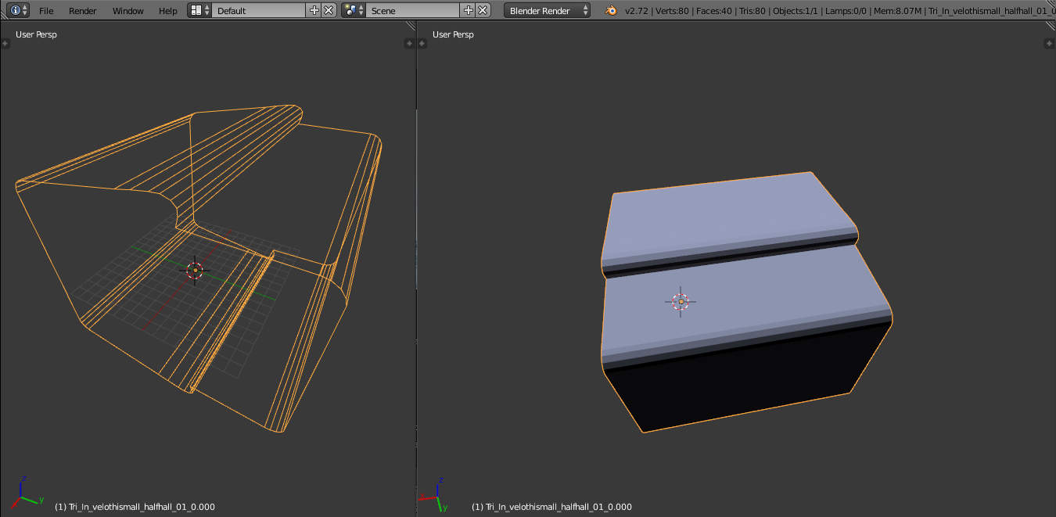
Task: Click the Verts:80 statistic
Action: pyautogui.click(x=673, y=11)
